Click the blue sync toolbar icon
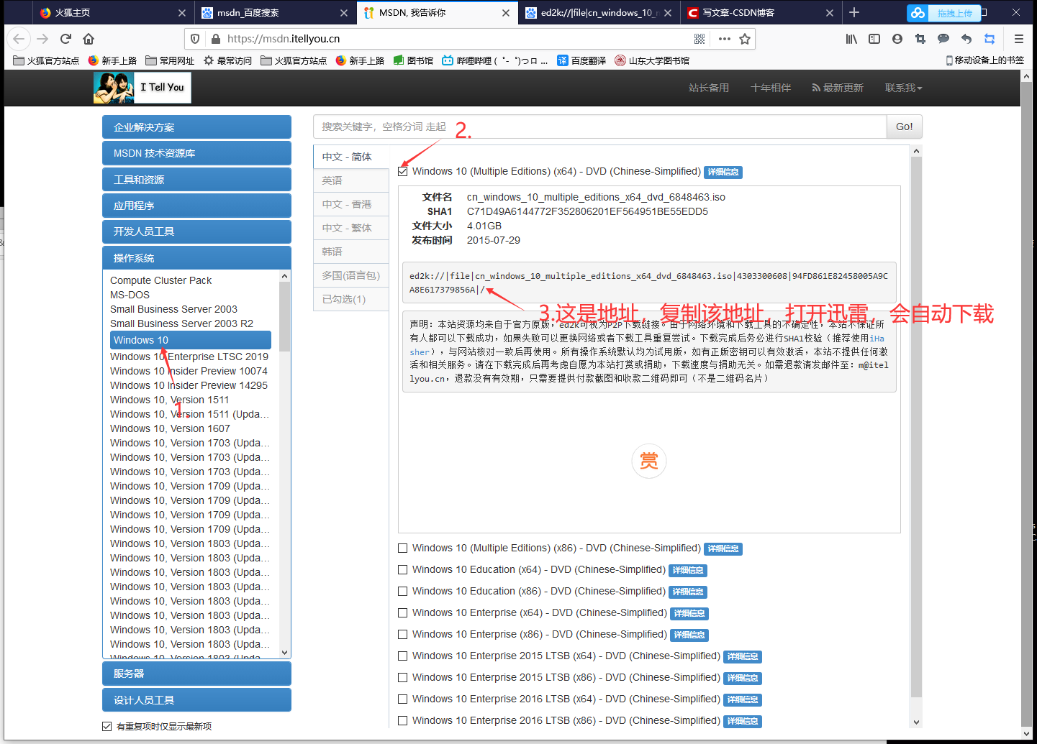The image size is (1037, 744). [990, 39]
